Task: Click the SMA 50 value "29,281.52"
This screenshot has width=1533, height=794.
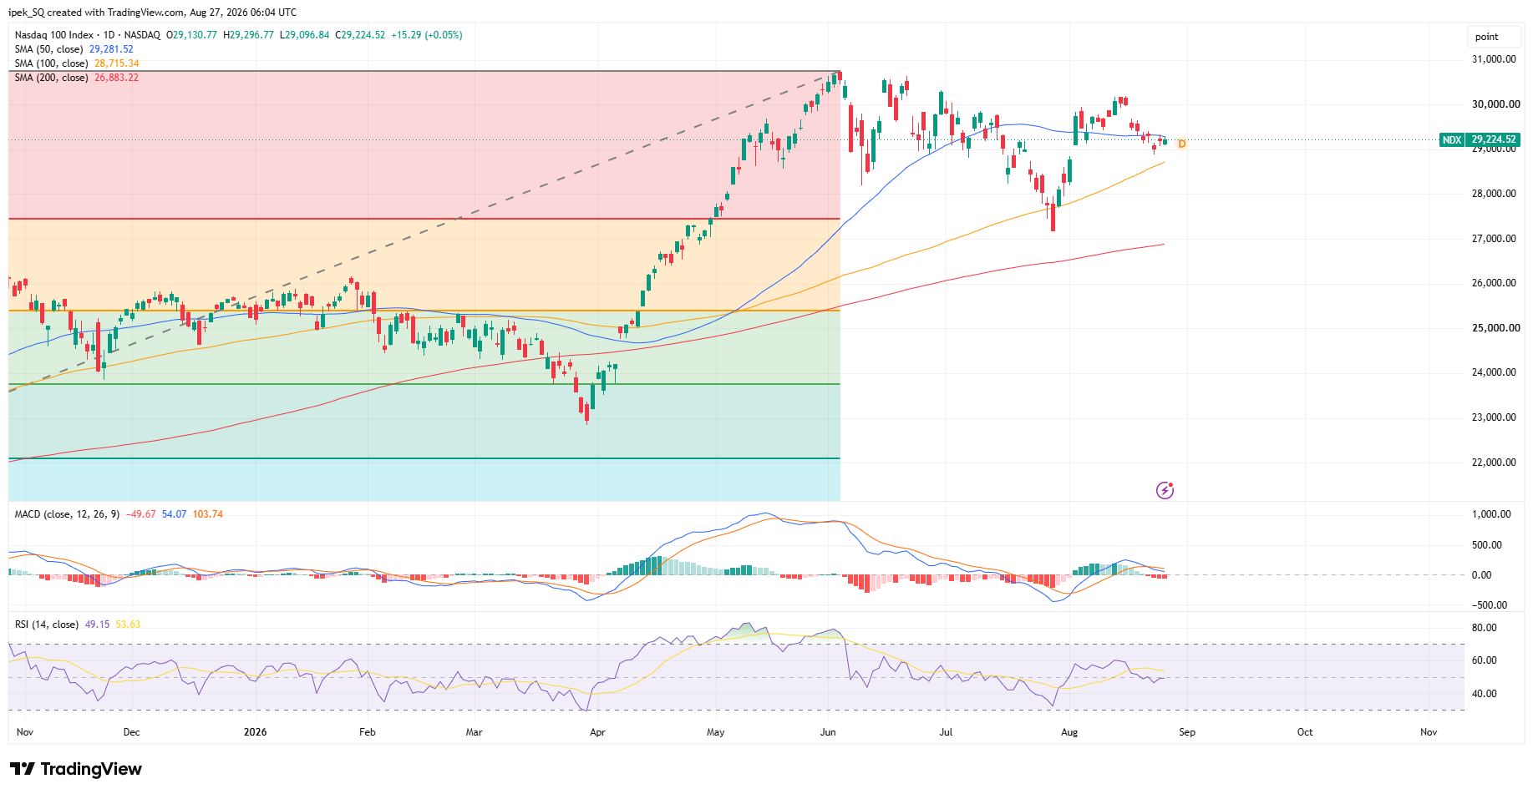Action: (x=111, y=49)
